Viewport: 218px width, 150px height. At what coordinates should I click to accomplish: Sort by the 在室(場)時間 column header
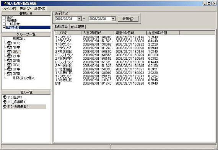click(163, 33)
